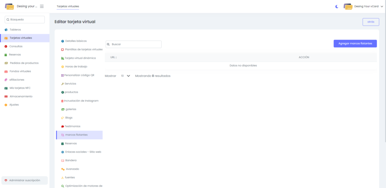
Task: Switch to Tarjetas virtuales top tab
Action: coord(68,6)
